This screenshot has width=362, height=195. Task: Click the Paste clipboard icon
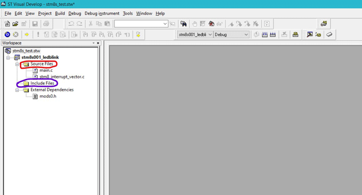pos(107,24)
